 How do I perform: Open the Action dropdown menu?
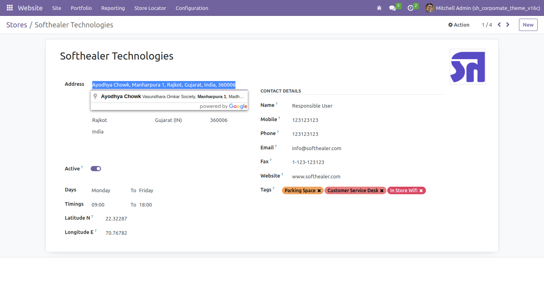pyautogui.click(x=459, y=25)
